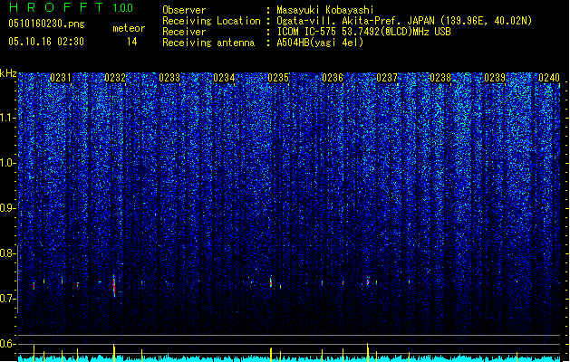This screenshot has width=570, height=362.
Task: Click the 0233 time marker
Action: [169, 78]
